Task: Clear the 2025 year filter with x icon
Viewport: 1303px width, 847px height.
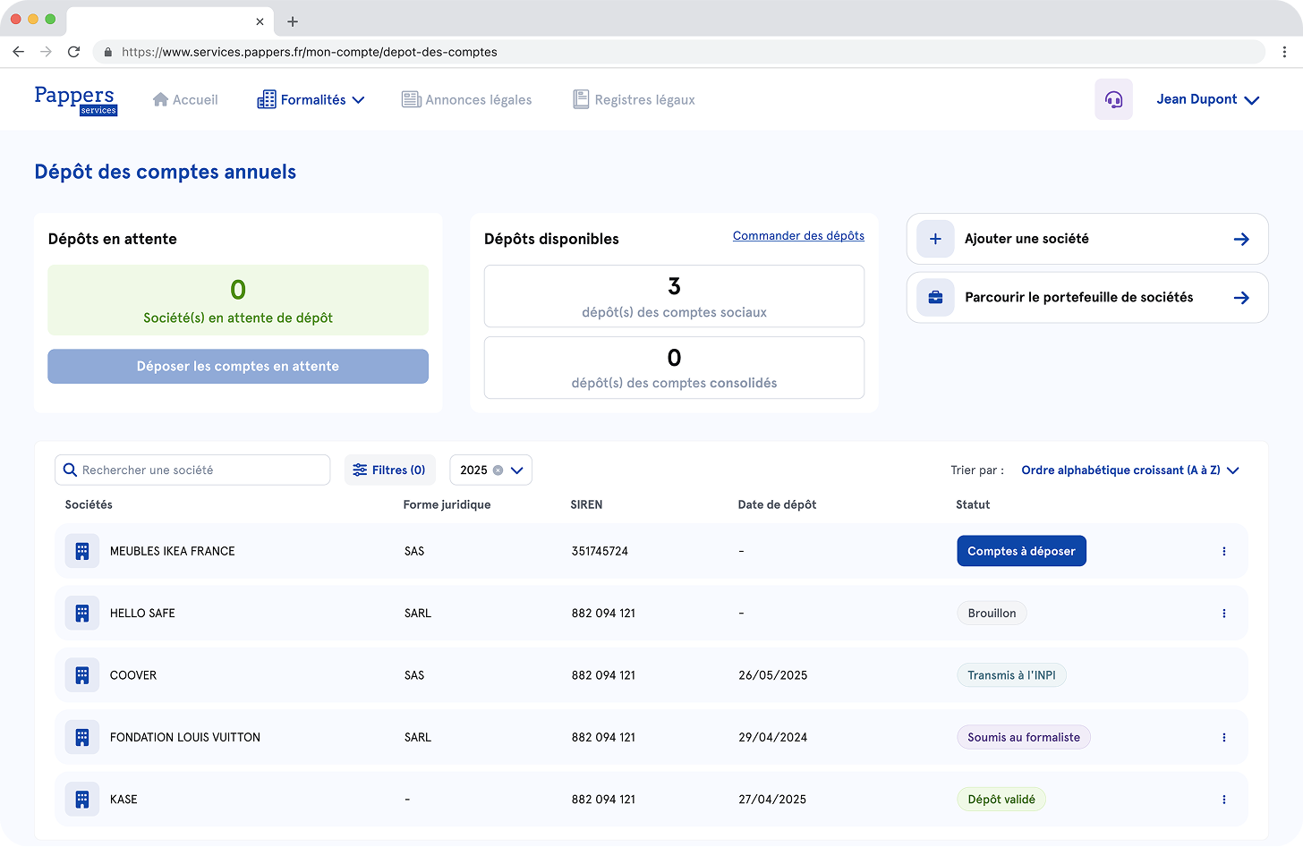Action: pyautogui.click(x=498, y=470)
